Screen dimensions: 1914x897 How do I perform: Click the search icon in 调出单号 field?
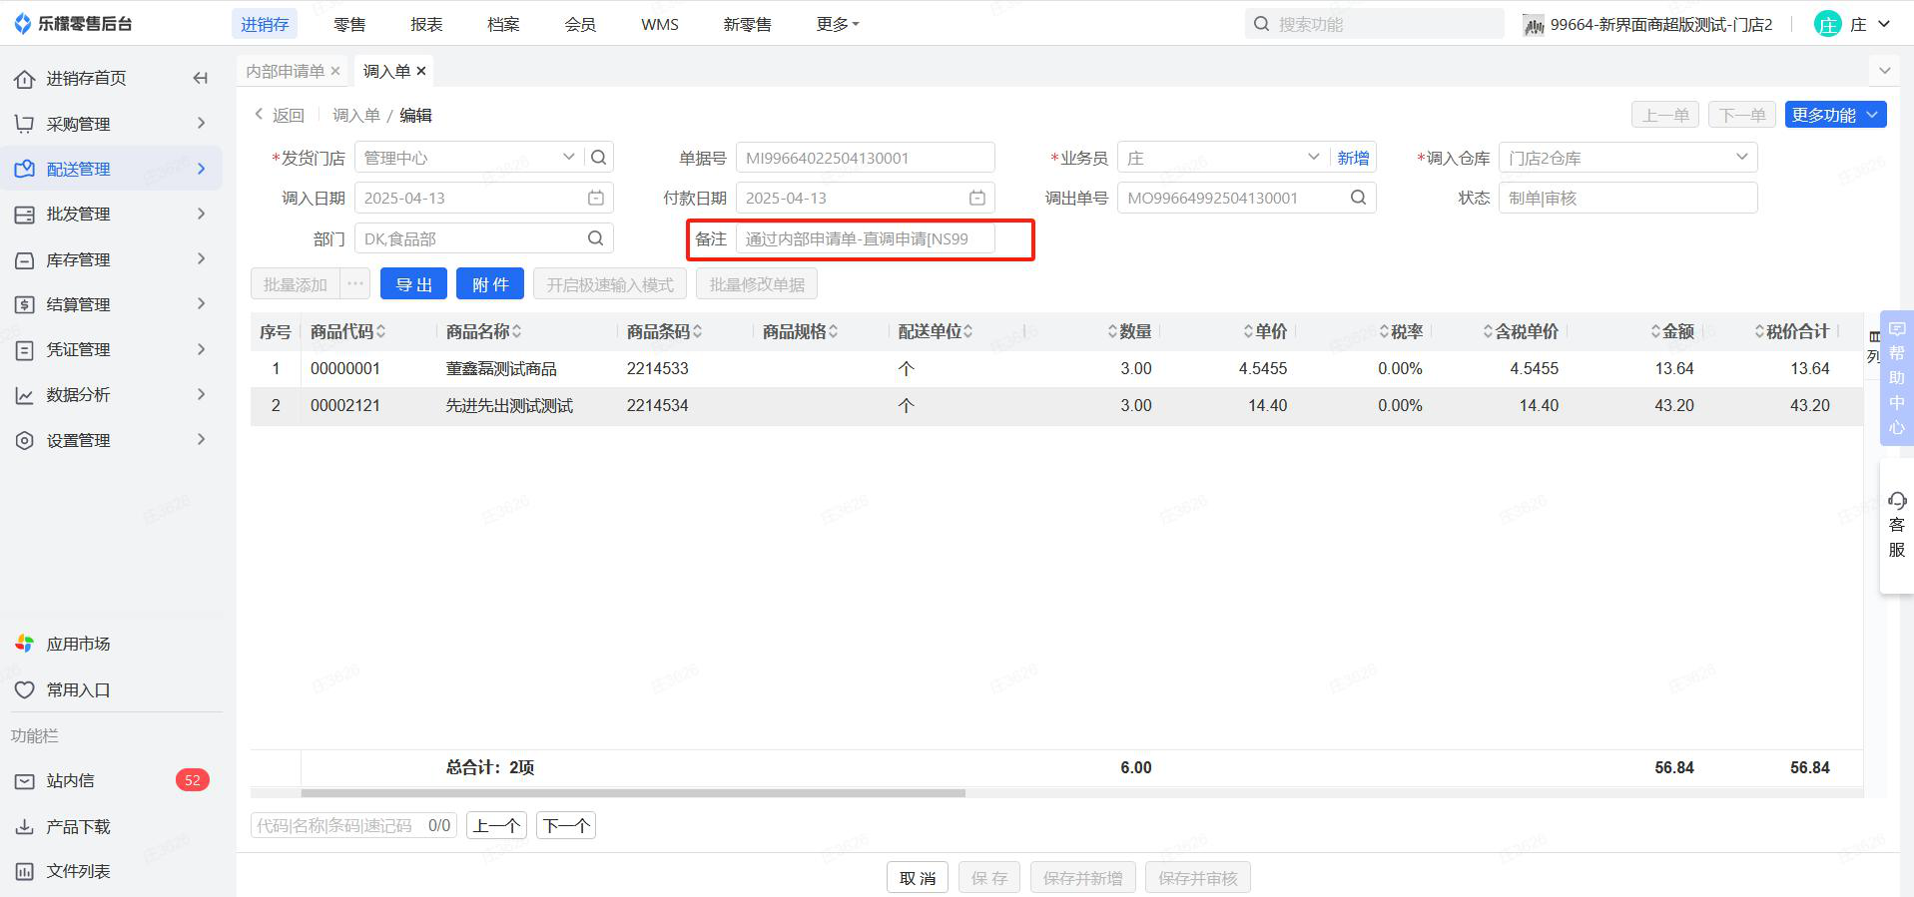click(1358, 199)
